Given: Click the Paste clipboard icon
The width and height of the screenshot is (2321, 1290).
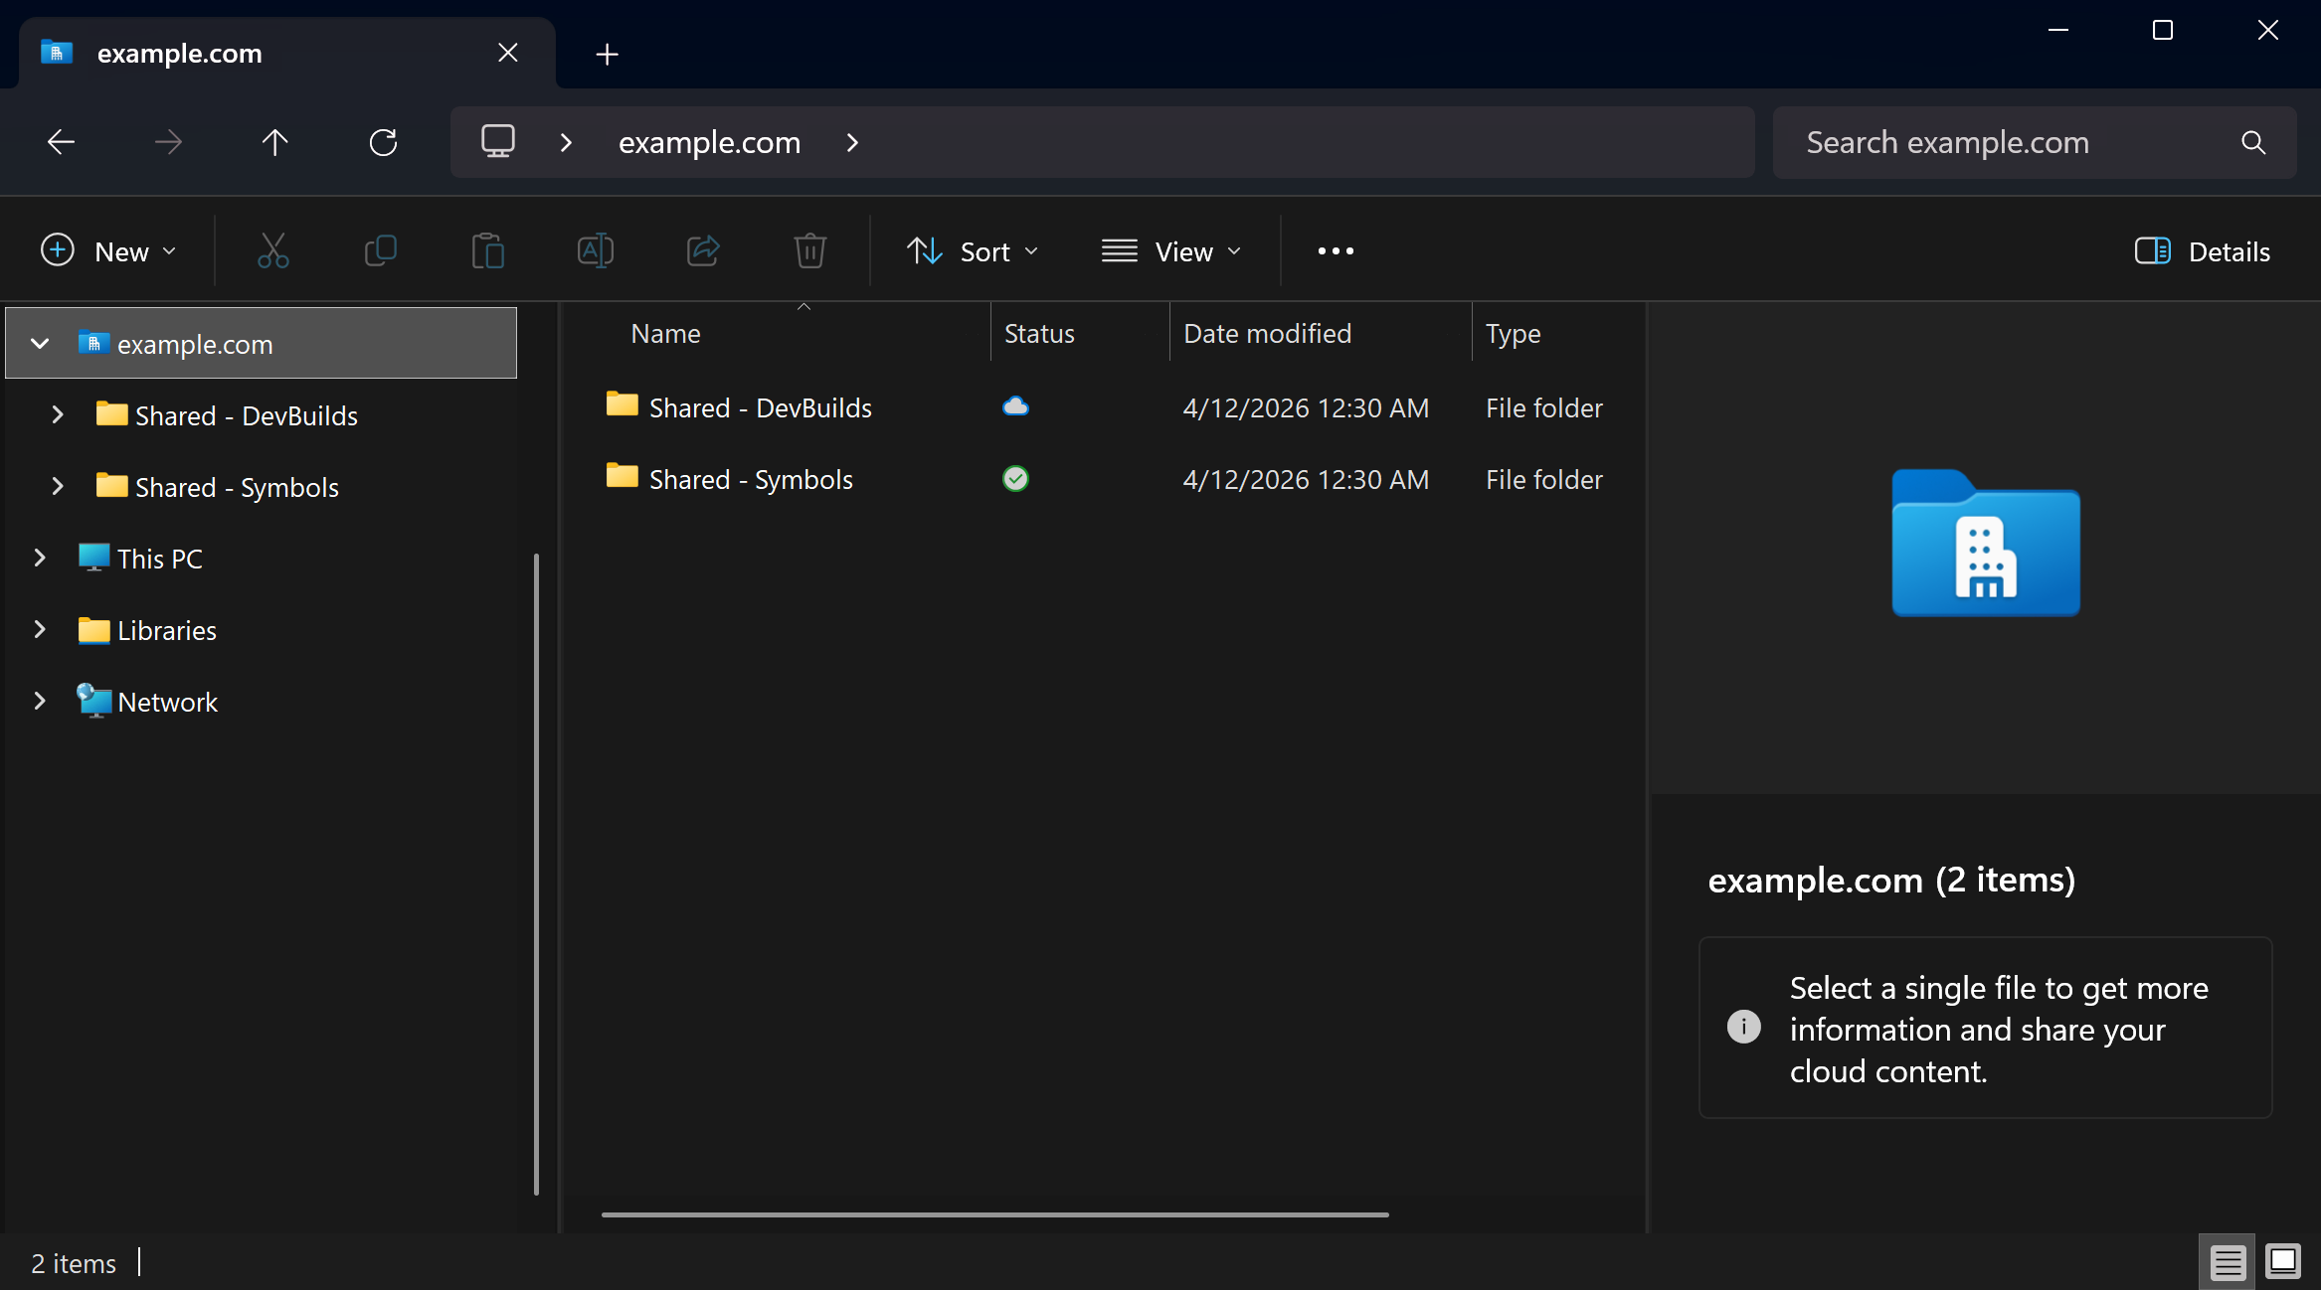Looking at the screenshot, I should click(x=487, y=250).
